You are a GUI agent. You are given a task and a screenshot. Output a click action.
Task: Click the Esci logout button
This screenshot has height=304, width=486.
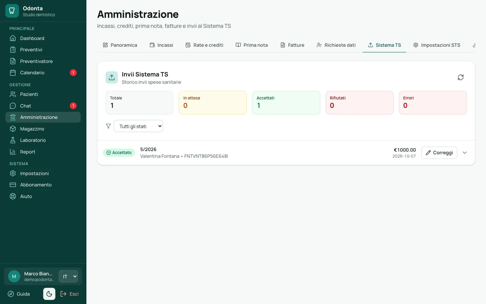coord(70,294)
